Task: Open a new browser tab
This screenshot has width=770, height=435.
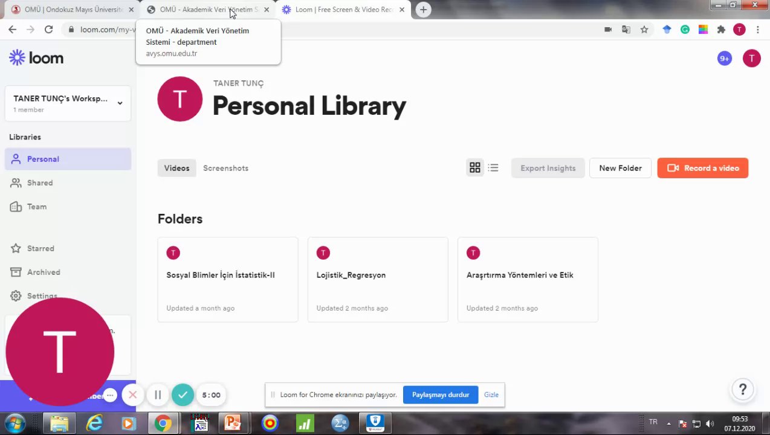Action: click(x=424, y=10)
